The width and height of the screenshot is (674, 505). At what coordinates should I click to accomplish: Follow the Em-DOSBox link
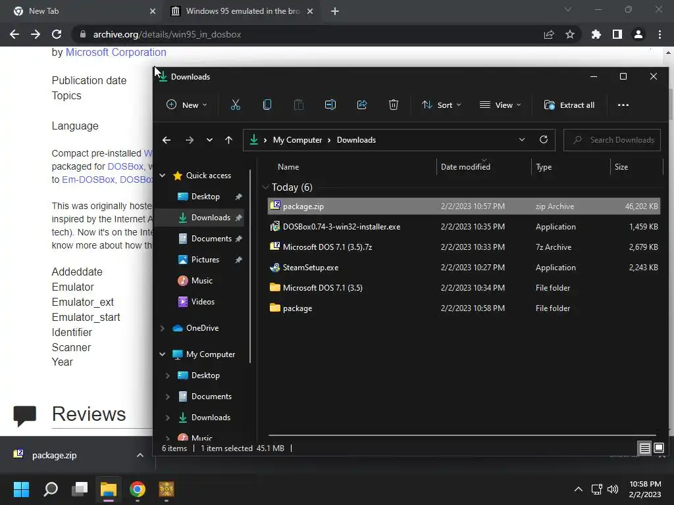tap(88, 180)
